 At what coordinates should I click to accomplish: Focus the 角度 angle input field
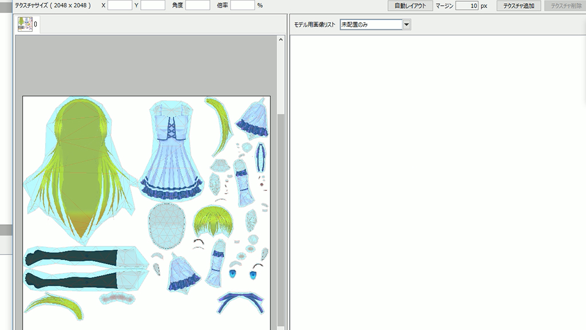[197, 6]
